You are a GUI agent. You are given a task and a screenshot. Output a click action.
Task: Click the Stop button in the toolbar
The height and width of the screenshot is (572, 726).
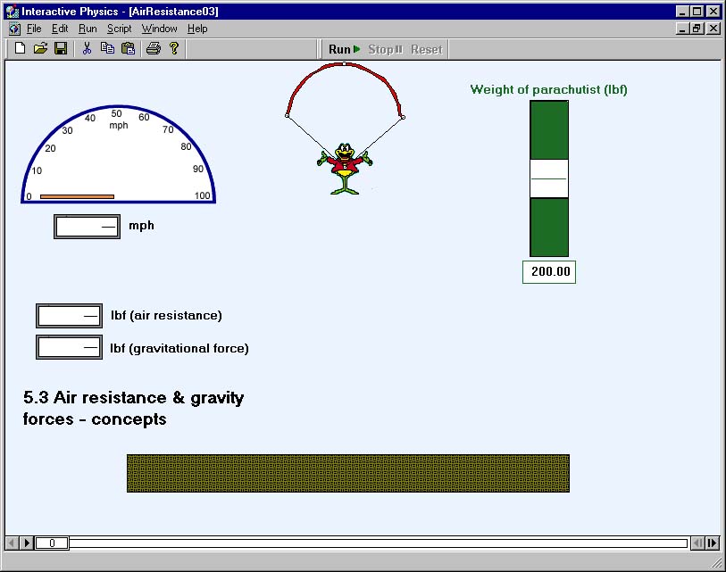point(386,49)
